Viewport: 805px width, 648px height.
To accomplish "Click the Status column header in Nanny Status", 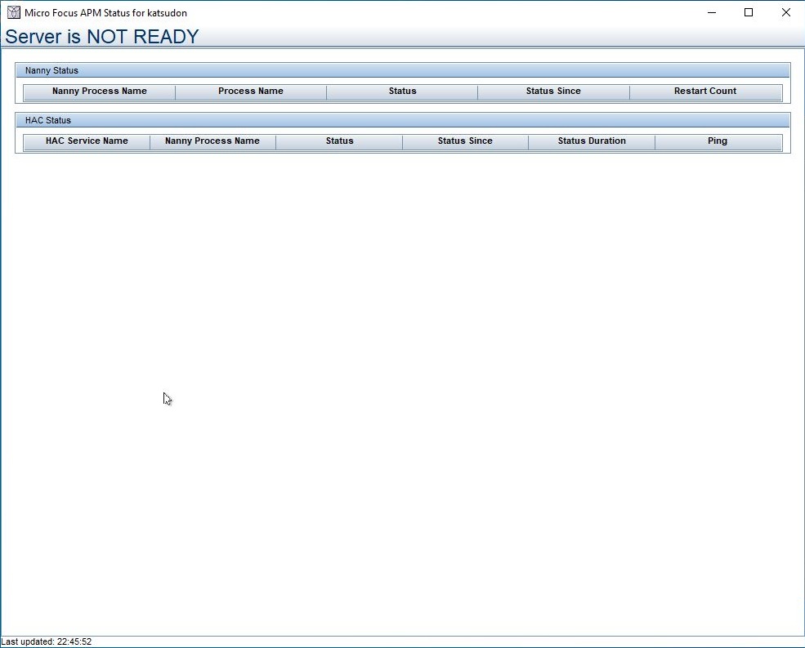I will pos(401,91).
